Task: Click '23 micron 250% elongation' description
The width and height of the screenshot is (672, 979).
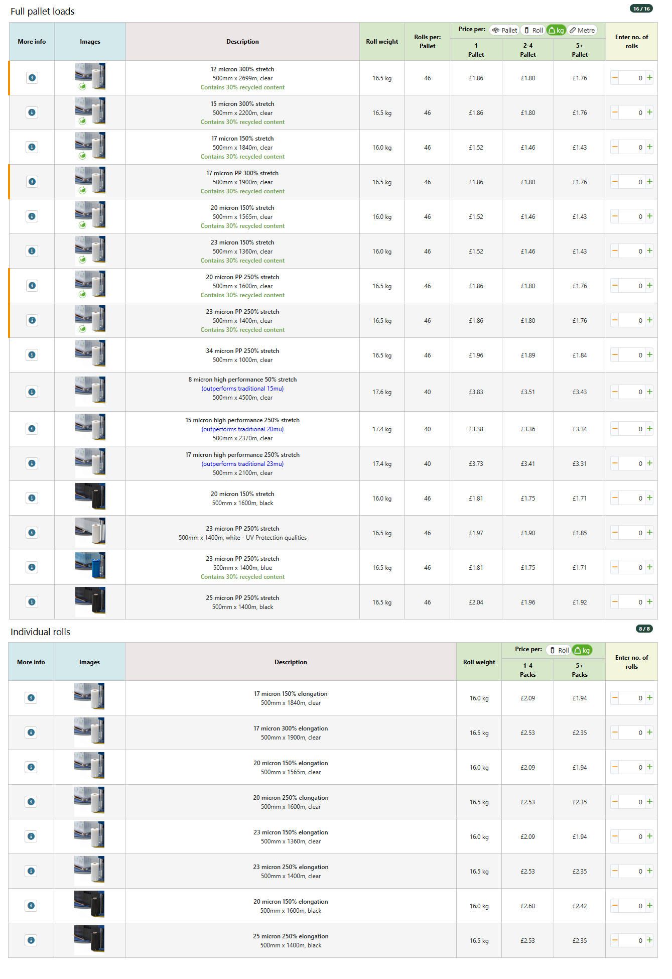Action: [291, 867]
